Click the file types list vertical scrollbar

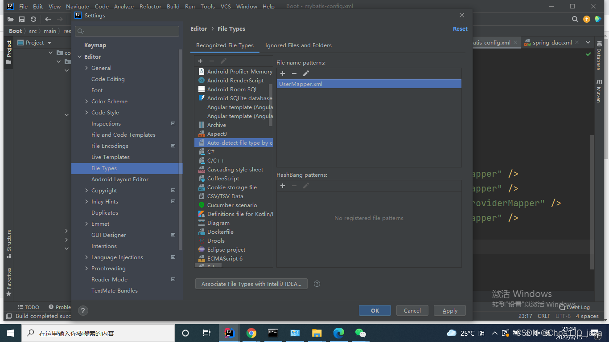[271, 106]
